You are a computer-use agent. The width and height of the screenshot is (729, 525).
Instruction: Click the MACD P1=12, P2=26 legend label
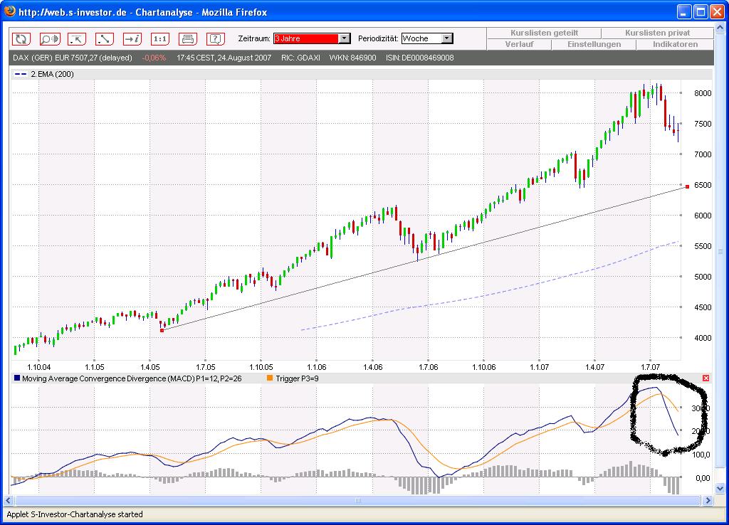coord(132,378)
